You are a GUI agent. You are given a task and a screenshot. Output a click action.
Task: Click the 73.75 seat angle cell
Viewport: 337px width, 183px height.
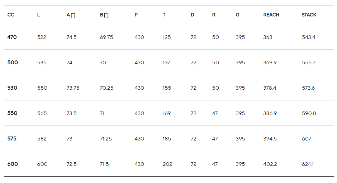click(x=73, y=88)
